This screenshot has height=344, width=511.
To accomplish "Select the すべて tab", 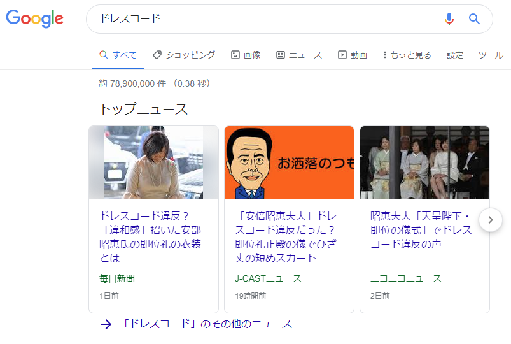I will [118, 55].
